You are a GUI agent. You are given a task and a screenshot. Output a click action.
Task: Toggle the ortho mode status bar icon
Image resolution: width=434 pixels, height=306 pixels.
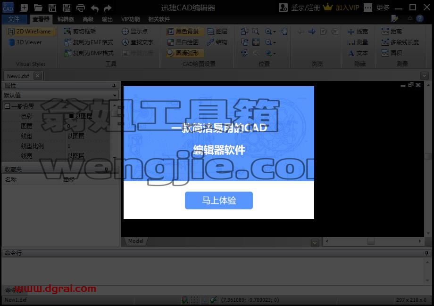point(204,300)
